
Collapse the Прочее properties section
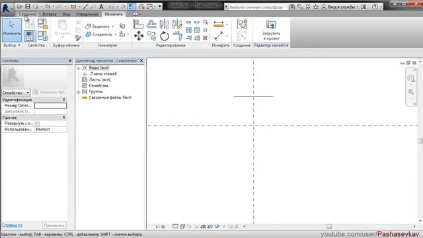64,118
